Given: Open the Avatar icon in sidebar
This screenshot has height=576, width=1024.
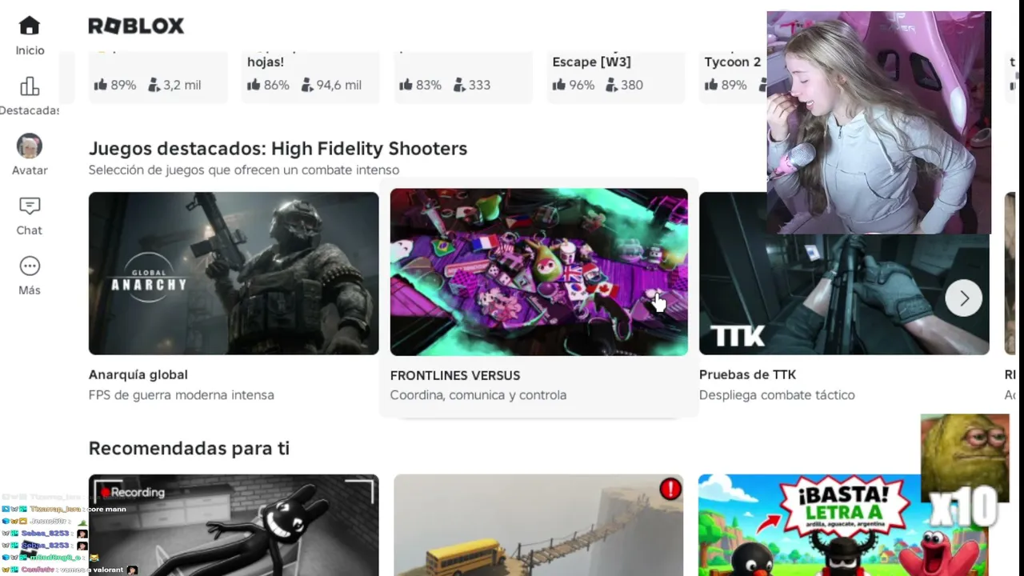Looking at the screenshot, I should coord(30,146).
